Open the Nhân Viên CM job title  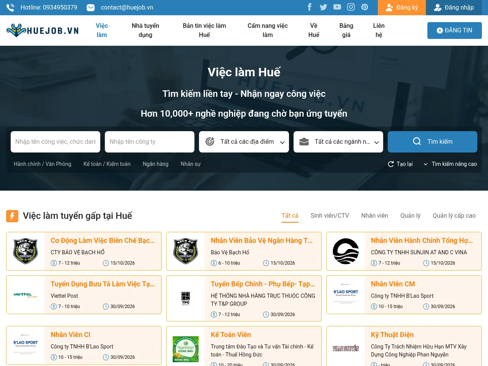393,284
